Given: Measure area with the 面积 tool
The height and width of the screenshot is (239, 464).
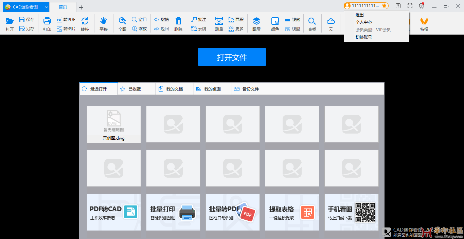Looking at the screenshot, I should click(236, 20).
